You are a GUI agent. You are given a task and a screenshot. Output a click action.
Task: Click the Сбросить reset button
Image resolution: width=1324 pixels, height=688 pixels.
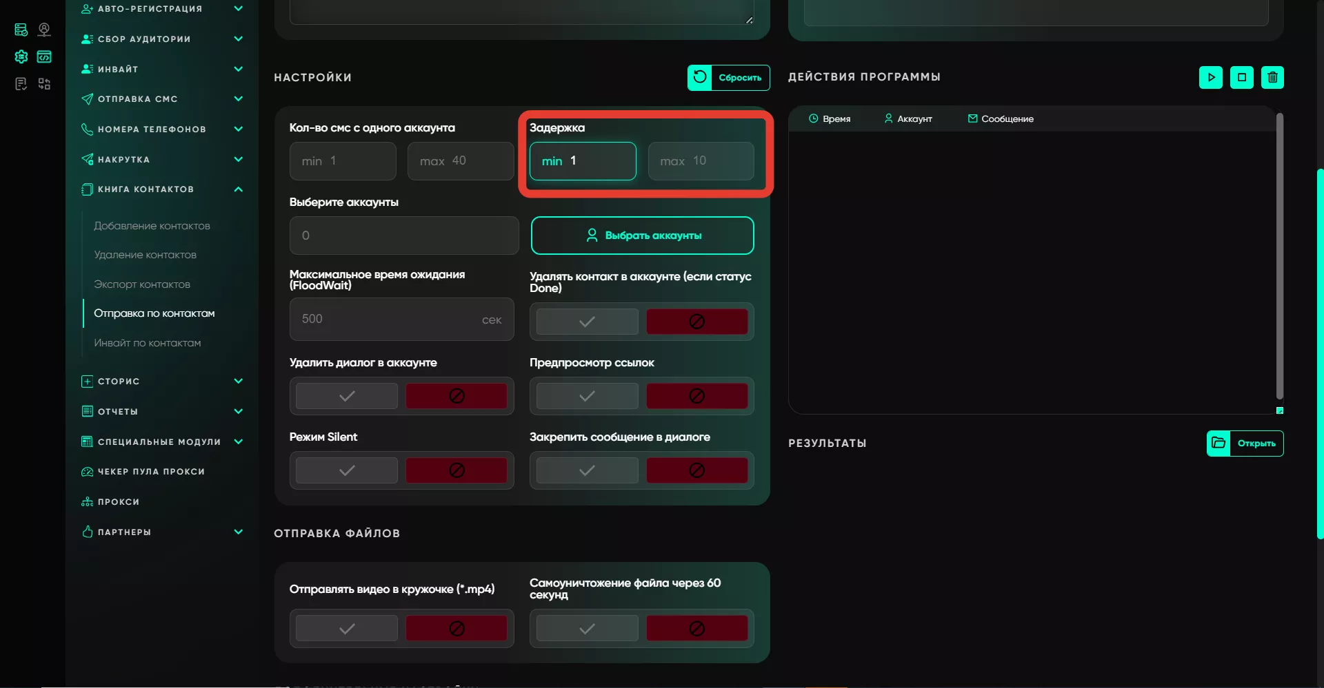tap(728, 78)
